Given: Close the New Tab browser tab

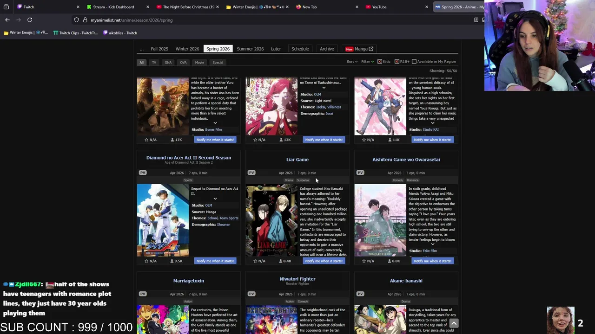Looking at the screenshot, I should pyautogui.click(x=357, y=7).
